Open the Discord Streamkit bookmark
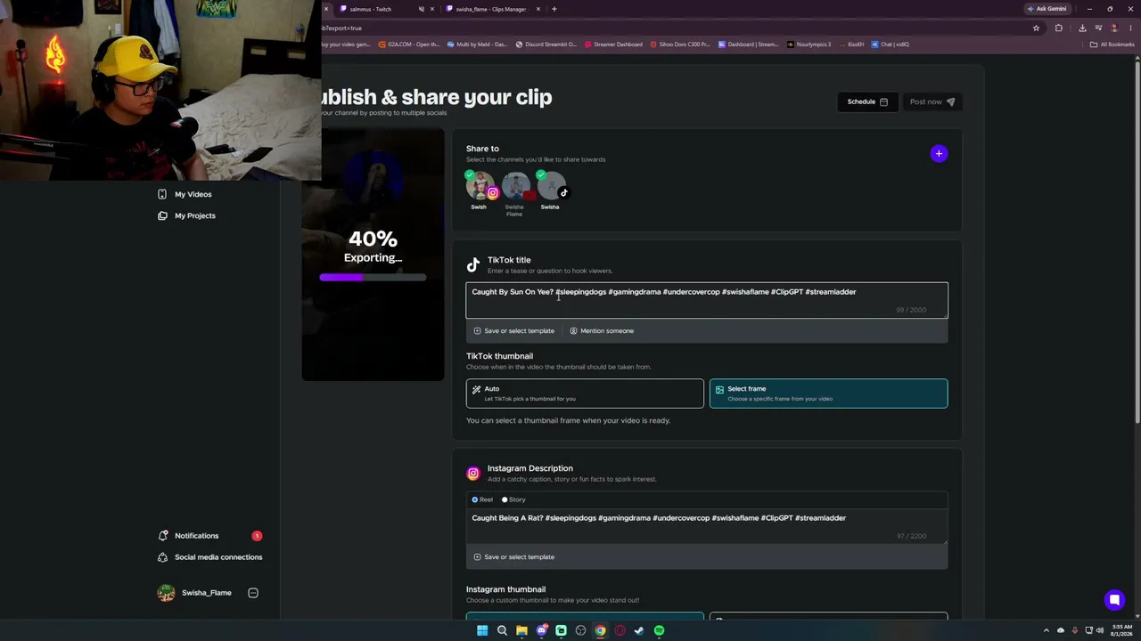The width and height of the screenshot is (1141, 641). click(x=546, y=45)
